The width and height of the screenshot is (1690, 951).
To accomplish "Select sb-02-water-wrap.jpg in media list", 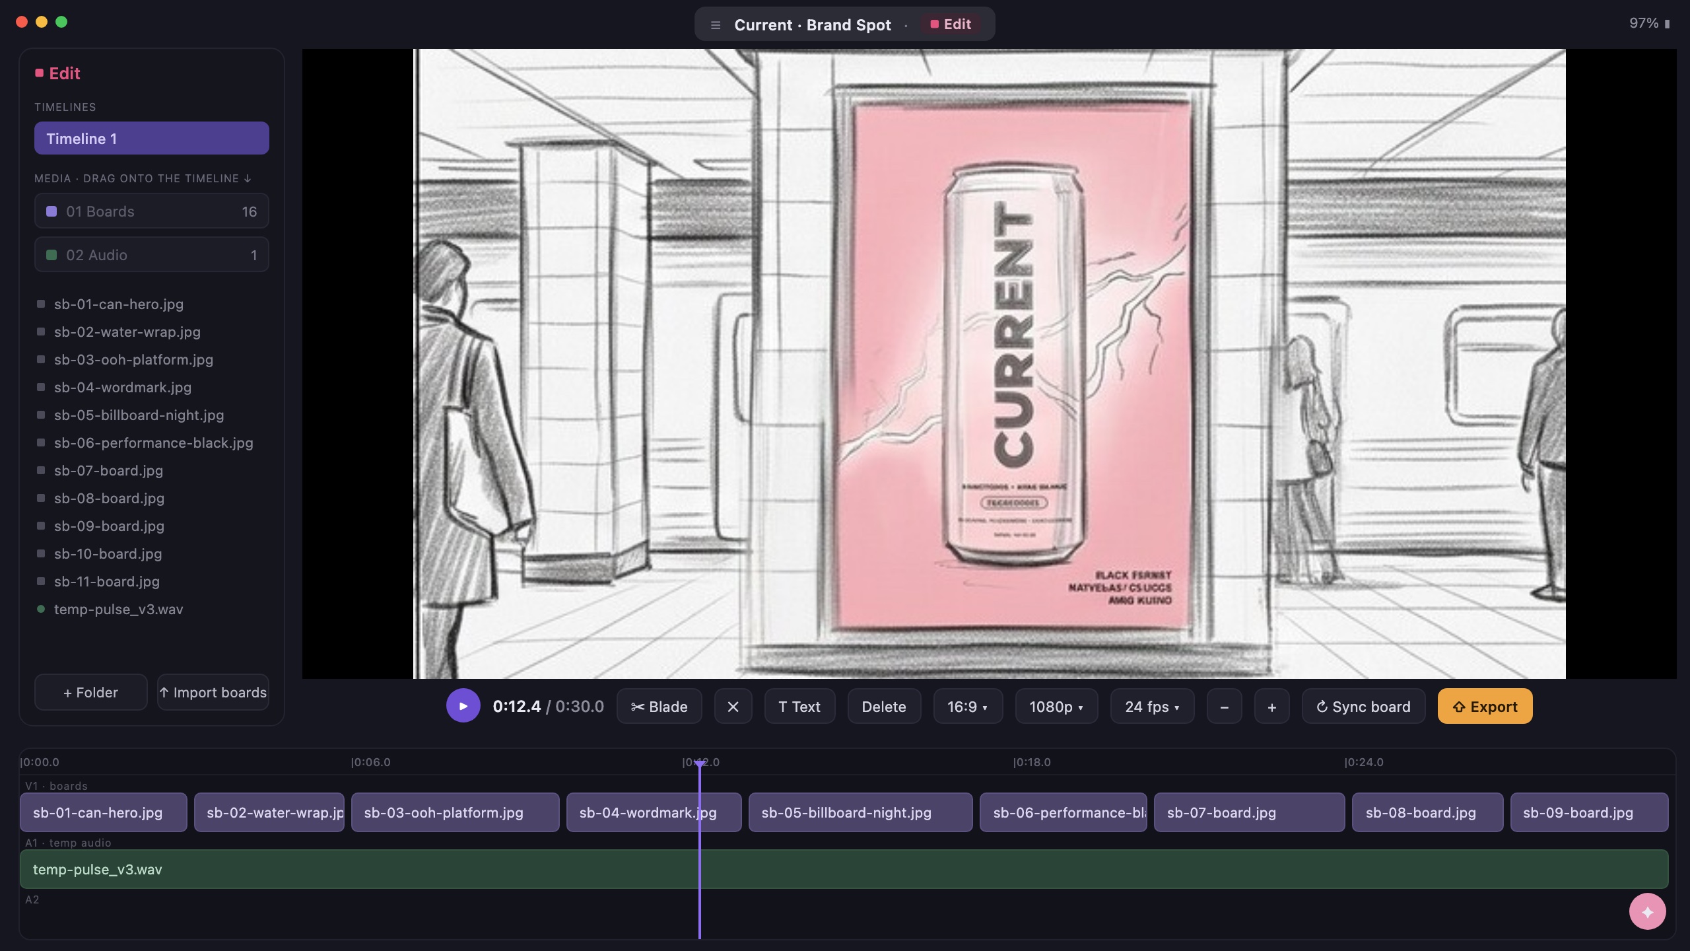I will click(152, 332).
